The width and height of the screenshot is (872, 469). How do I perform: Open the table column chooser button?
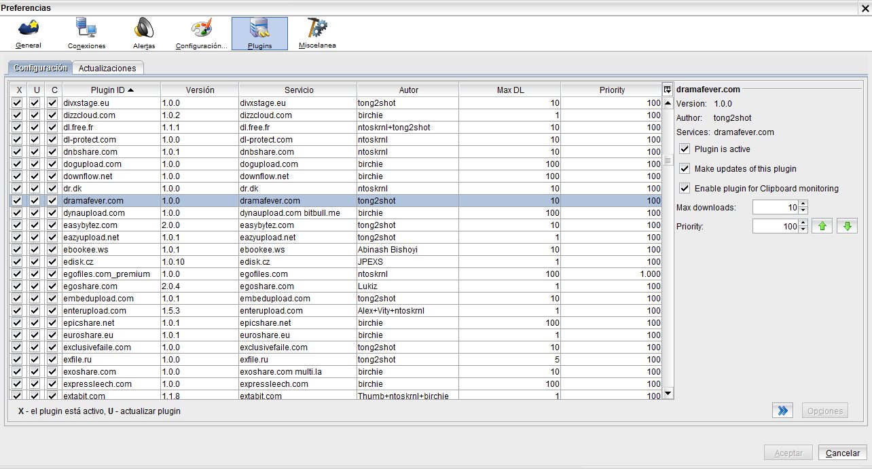pyautogui.click(x=668, y=90)
